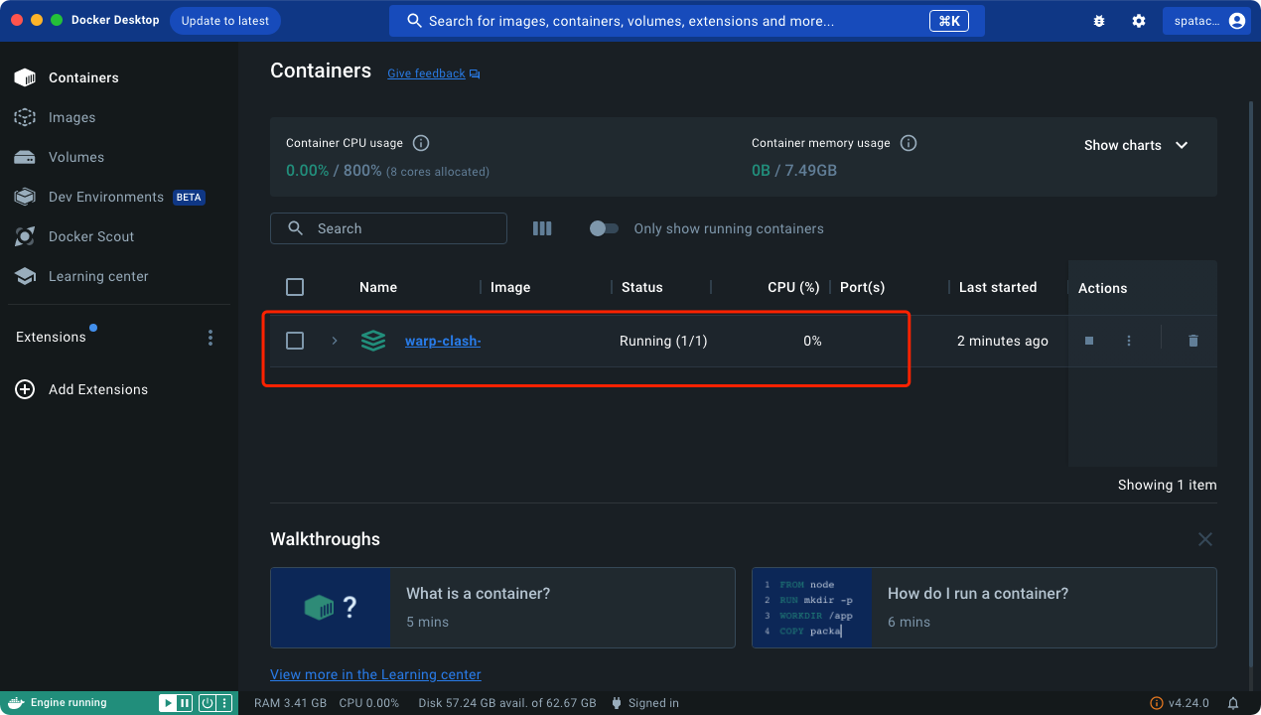Click the global search bar
This screenshot has height=715, width=1261.
tap(687, 21)
